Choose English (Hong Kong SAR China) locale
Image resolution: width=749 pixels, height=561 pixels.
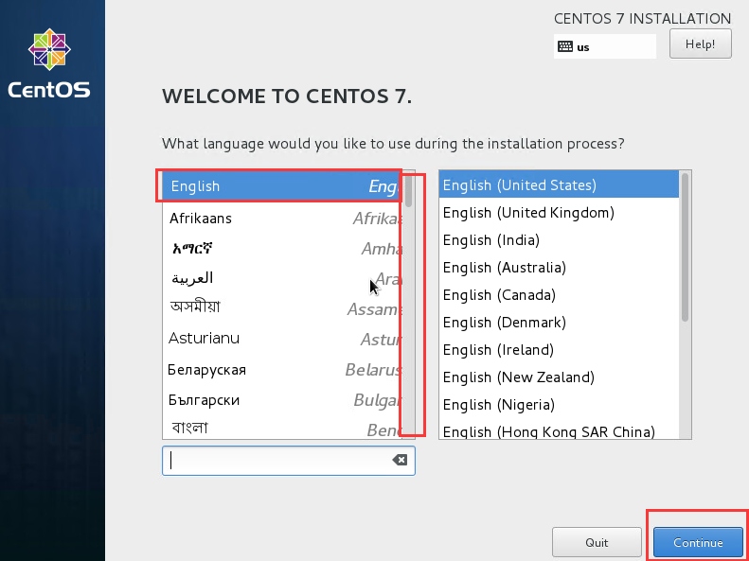click(559, 430)
